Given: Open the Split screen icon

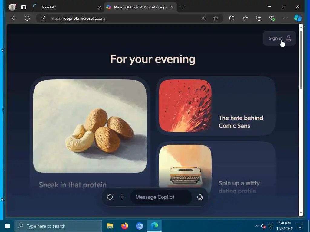Looking at the screenshot, I should coord(232,18).
